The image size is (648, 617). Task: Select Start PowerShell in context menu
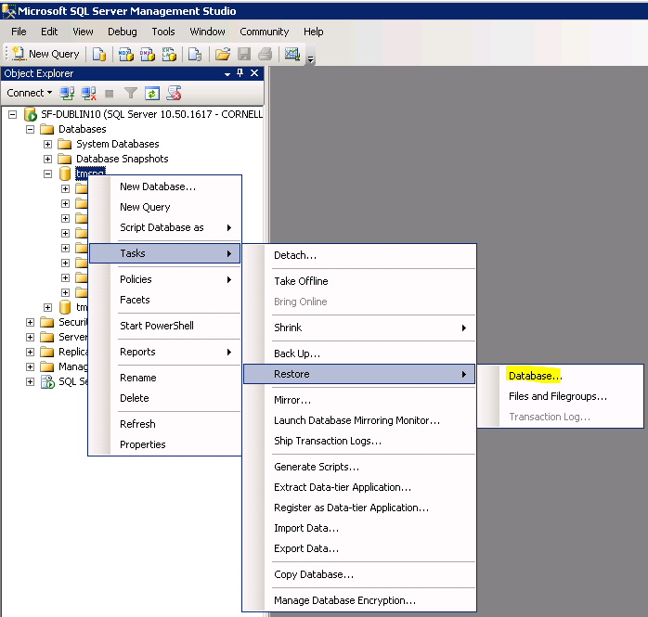pyautogui.click(x=165, y=326)
